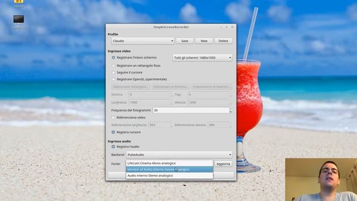Save the current profile
Viewport: 357px width, 201px height.
185,41
